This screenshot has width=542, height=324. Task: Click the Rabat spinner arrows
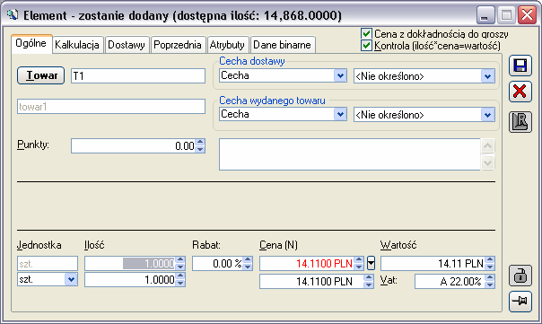coord(248,264)
